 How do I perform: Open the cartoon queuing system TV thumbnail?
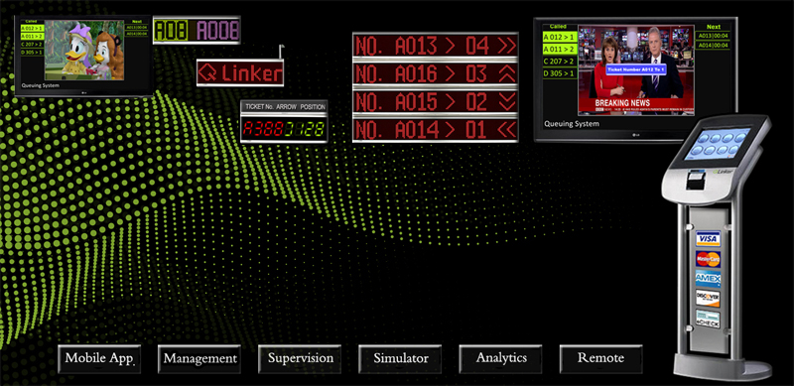click(x=83, y=56)
